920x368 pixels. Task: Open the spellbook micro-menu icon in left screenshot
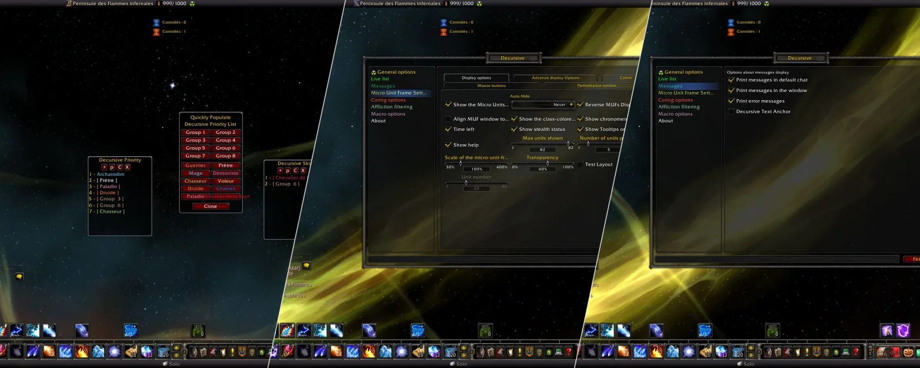[x=203, y=352]
